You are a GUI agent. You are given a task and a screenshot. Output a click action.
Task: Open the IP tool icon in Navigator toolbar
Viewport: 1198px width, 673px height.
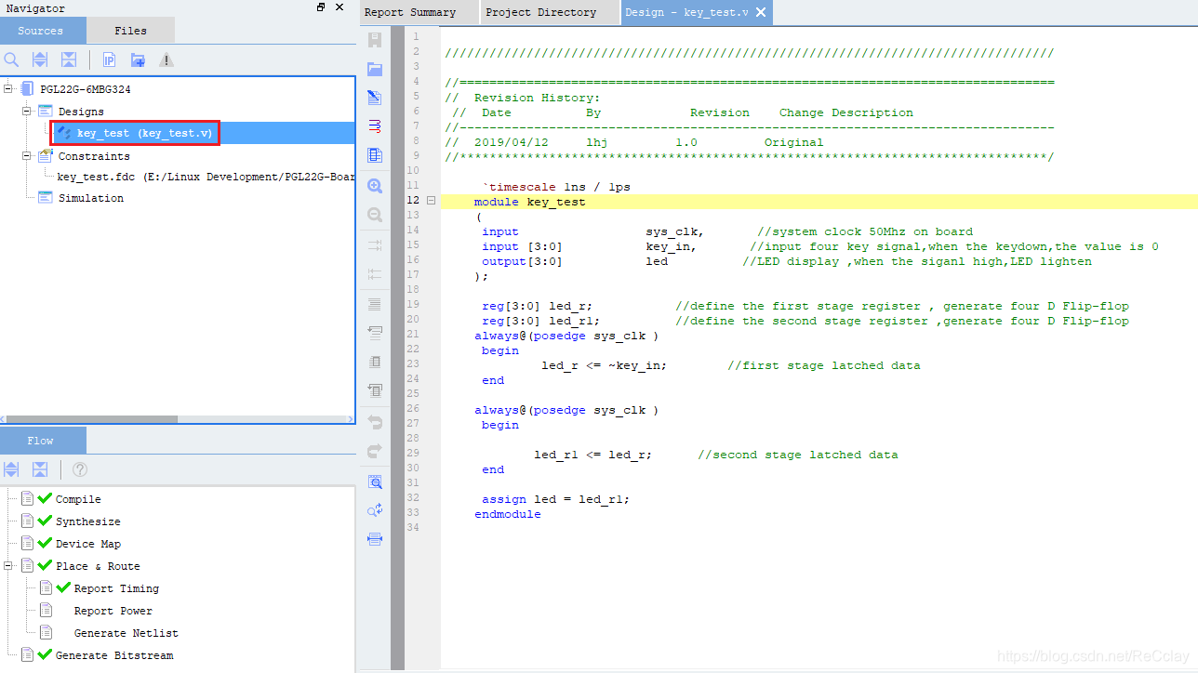point(109,59)
